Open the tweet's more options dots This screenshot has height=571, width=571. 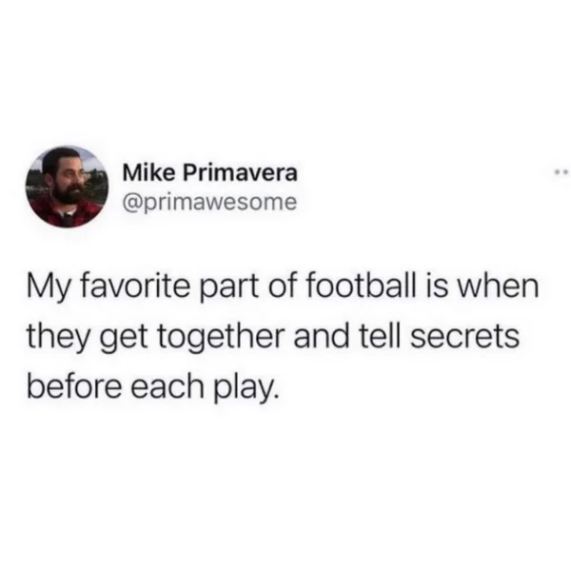(562, 171)
